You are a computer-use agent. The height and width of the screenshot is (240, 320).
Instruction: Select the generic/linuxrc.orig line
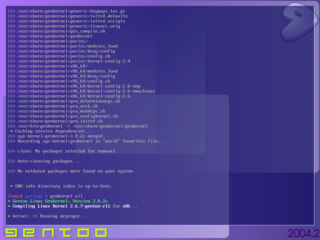(64, 26)
